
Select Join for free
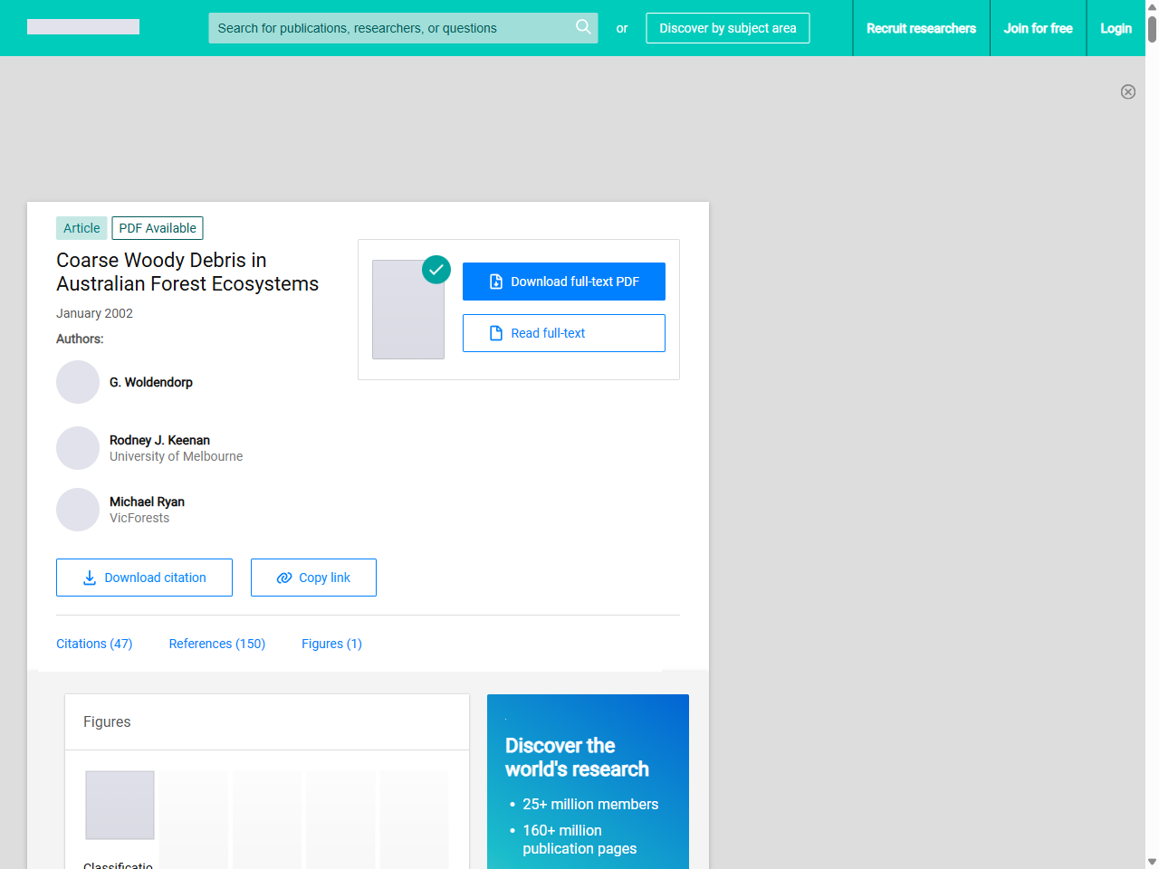click(x=1038, y=28)
